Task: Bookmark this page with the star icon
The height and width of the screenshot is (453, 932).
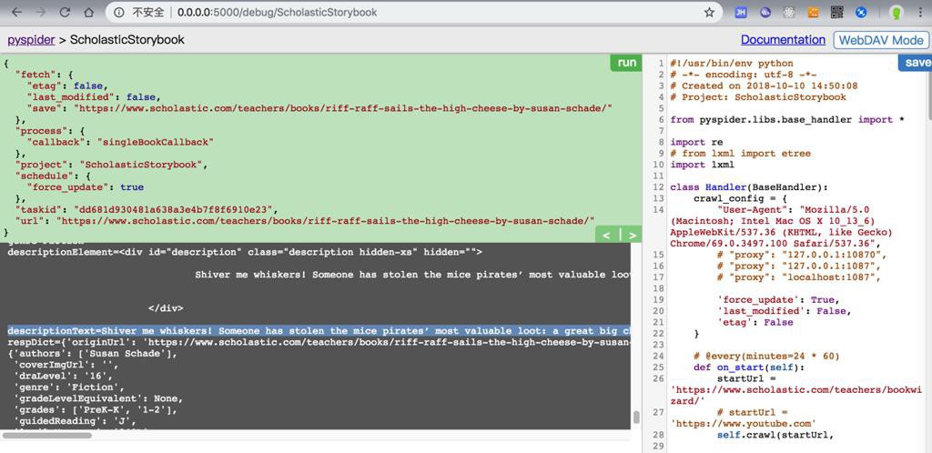Action: click(709, 12)
